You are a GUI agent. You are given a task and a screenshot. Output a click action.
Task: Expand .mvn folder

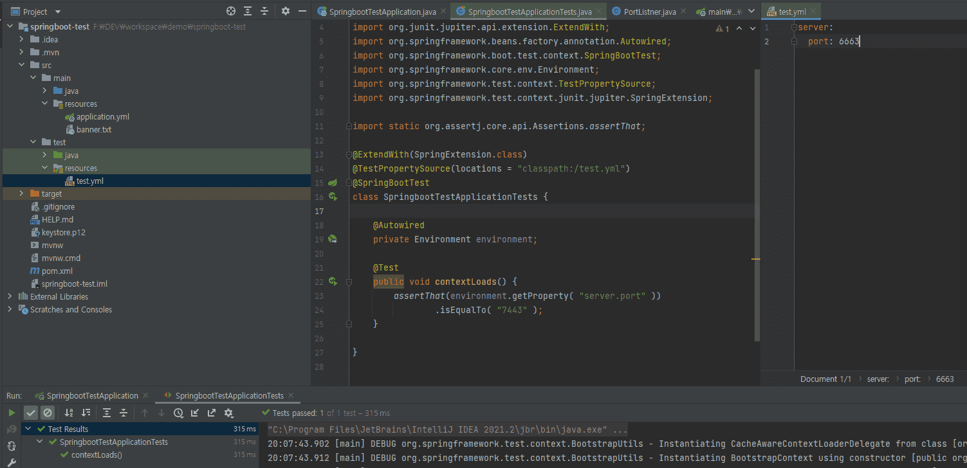click(21, 53)
